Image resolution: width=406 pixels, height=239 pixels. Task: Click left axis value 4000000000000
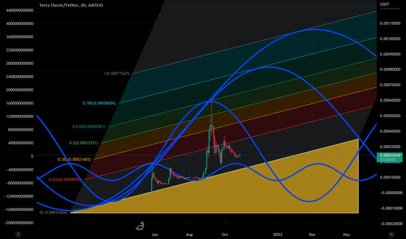[20, 23]
